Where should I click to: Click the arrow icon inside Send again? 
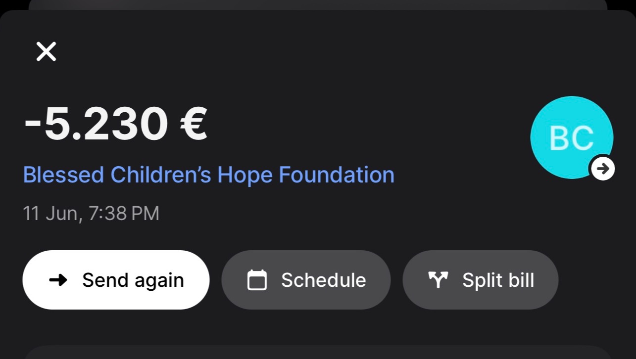click(58, 280)
